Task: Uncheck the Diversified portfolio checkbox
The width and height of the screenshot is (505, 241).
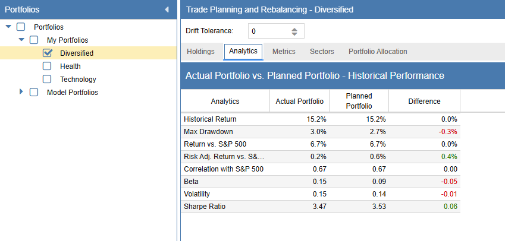Action: (x=48, y=53)
